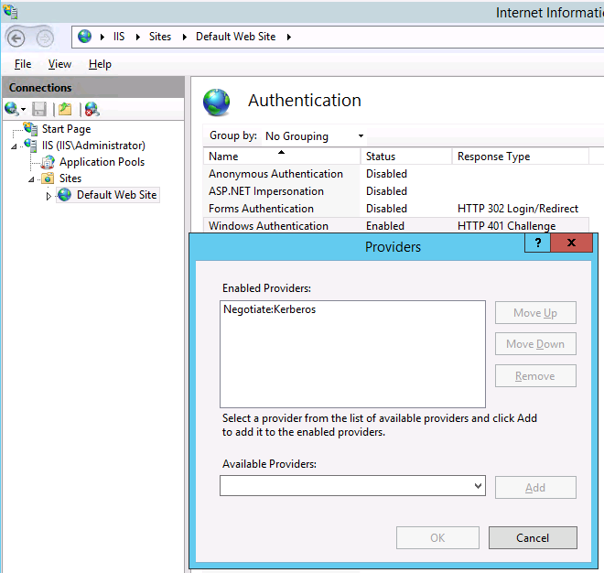Click the IIS Manager title bar icon
Screen dimensions: 604x573
10,12
